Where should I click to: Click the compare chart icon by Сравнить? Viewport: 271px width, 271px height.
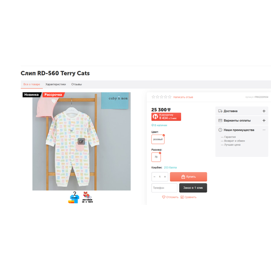click(x=182, y=197)
